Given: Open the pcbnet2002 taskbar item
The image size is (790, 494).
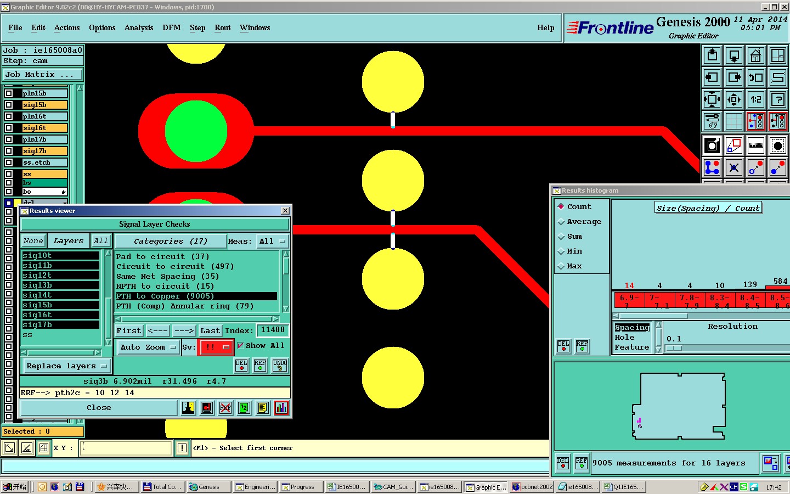Looking at the screenshot, I should click(x=532, y=487).
